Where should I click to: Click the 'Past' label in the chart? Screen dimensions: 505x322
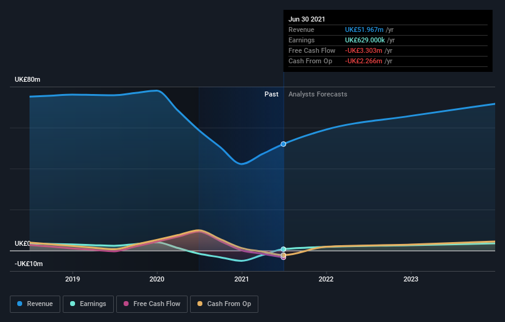[271, 94]
